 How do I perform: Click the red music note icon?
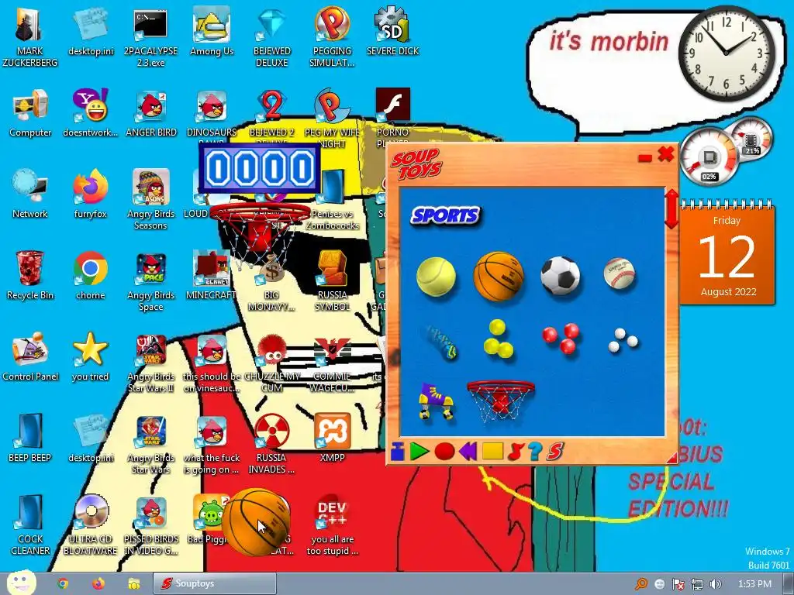tap(515, 452)
